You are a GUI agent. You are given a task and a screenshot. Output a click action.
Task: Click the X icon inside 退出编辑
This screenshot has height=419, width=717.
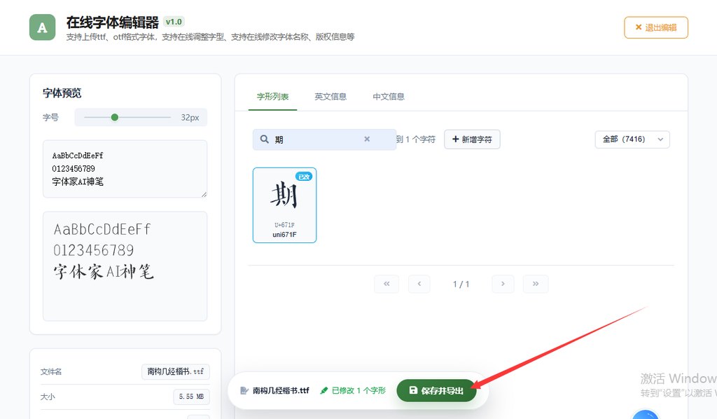(639, 27)
